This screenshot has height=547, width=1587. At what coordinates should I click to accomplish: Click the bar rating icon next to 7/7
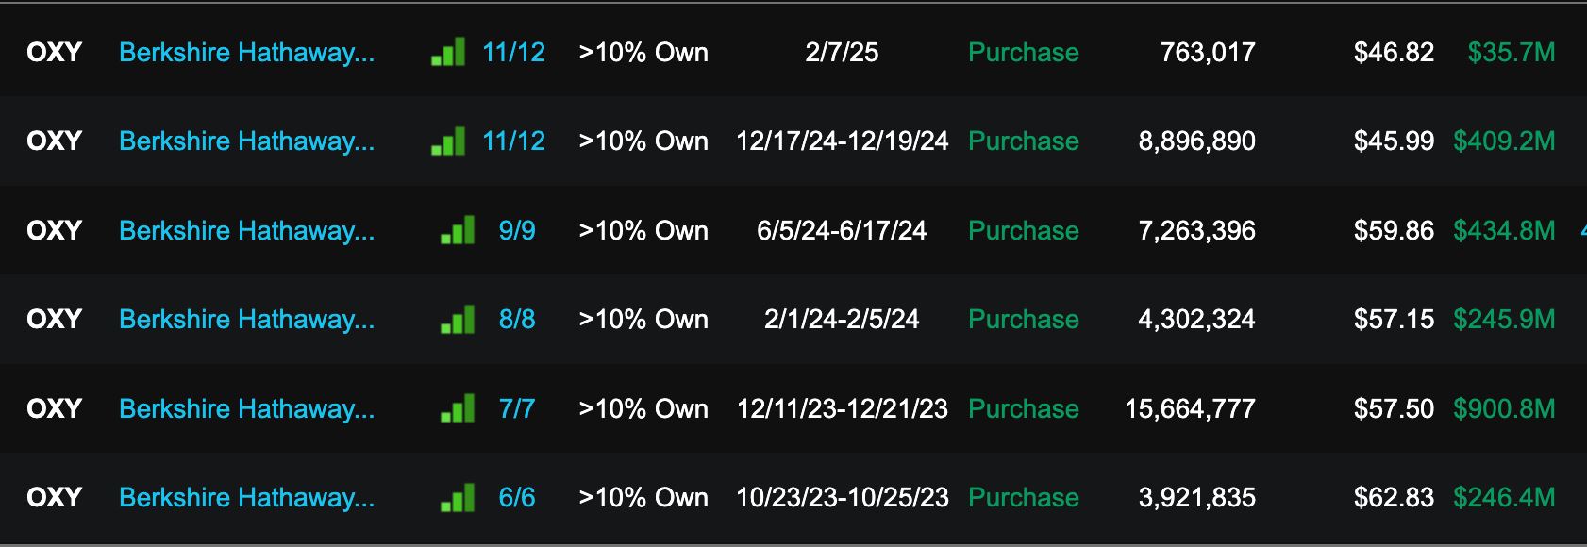(458, 409)
